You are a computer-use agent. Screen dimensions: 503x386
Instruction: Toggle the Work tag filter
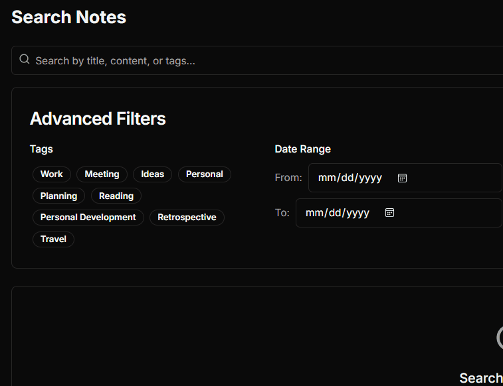point(51,174)
